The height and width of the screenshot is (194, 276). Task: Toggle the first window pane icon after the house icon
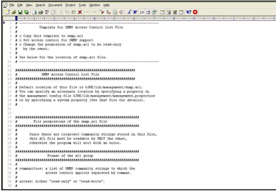[x=162, y=12]
